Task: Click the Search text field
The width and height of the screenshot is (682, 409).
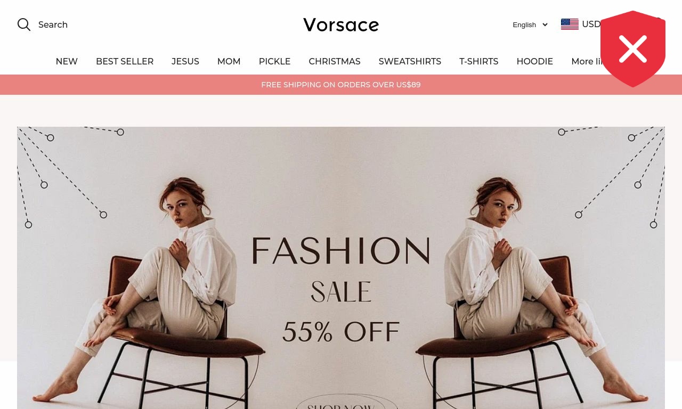Action: tap(53, 24)
